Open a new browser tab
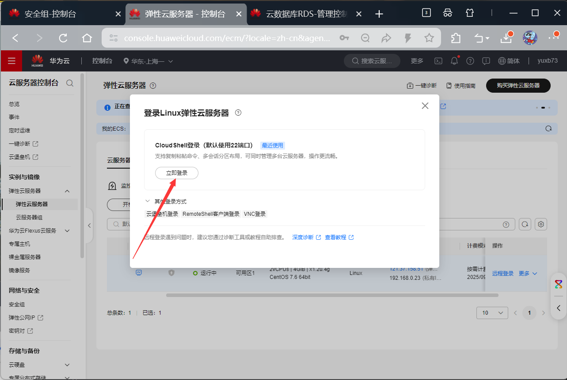567x380 pixels. [379, 14]
